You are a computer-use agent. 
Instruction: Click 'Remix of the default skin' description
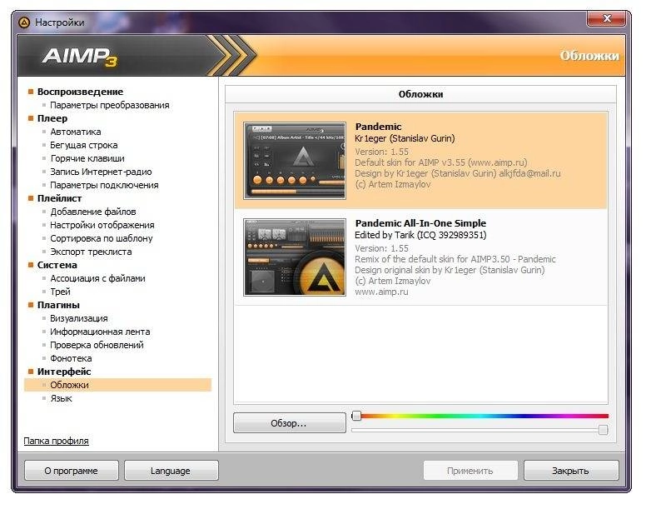tap(455, 259)
